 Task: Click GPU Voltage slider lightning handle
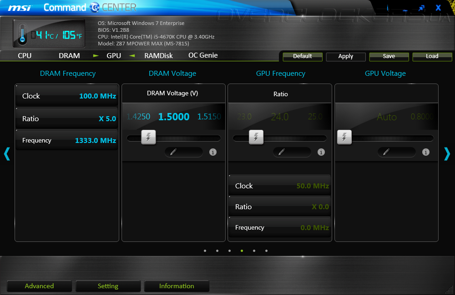pos(344,137)
